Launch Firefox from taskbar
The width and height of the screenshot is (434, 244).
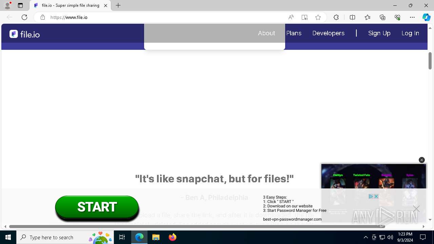coord(173,237)
